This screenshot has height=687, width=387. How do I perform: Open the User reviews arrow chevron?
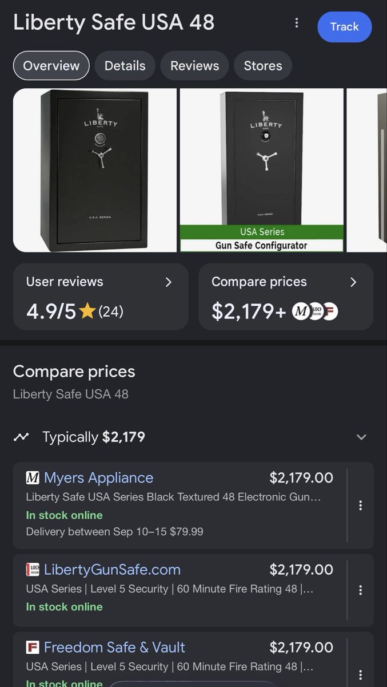coord(169,282)
